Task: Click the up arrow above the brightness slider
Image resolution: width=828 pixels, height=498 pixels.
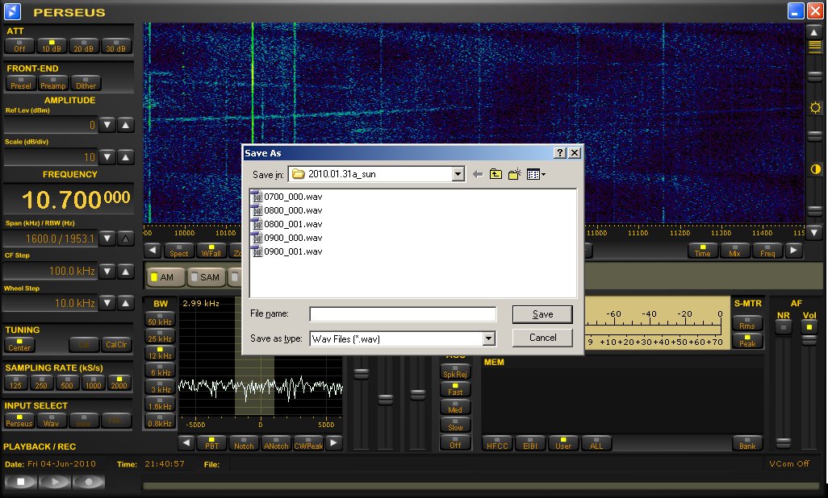Action: [x=814, y=32]
